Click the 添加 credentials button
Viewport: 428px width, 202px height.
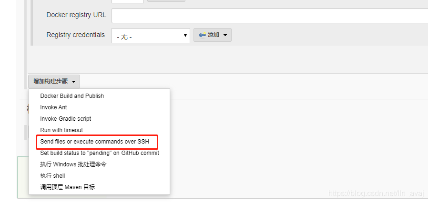[x=213, y=35]
